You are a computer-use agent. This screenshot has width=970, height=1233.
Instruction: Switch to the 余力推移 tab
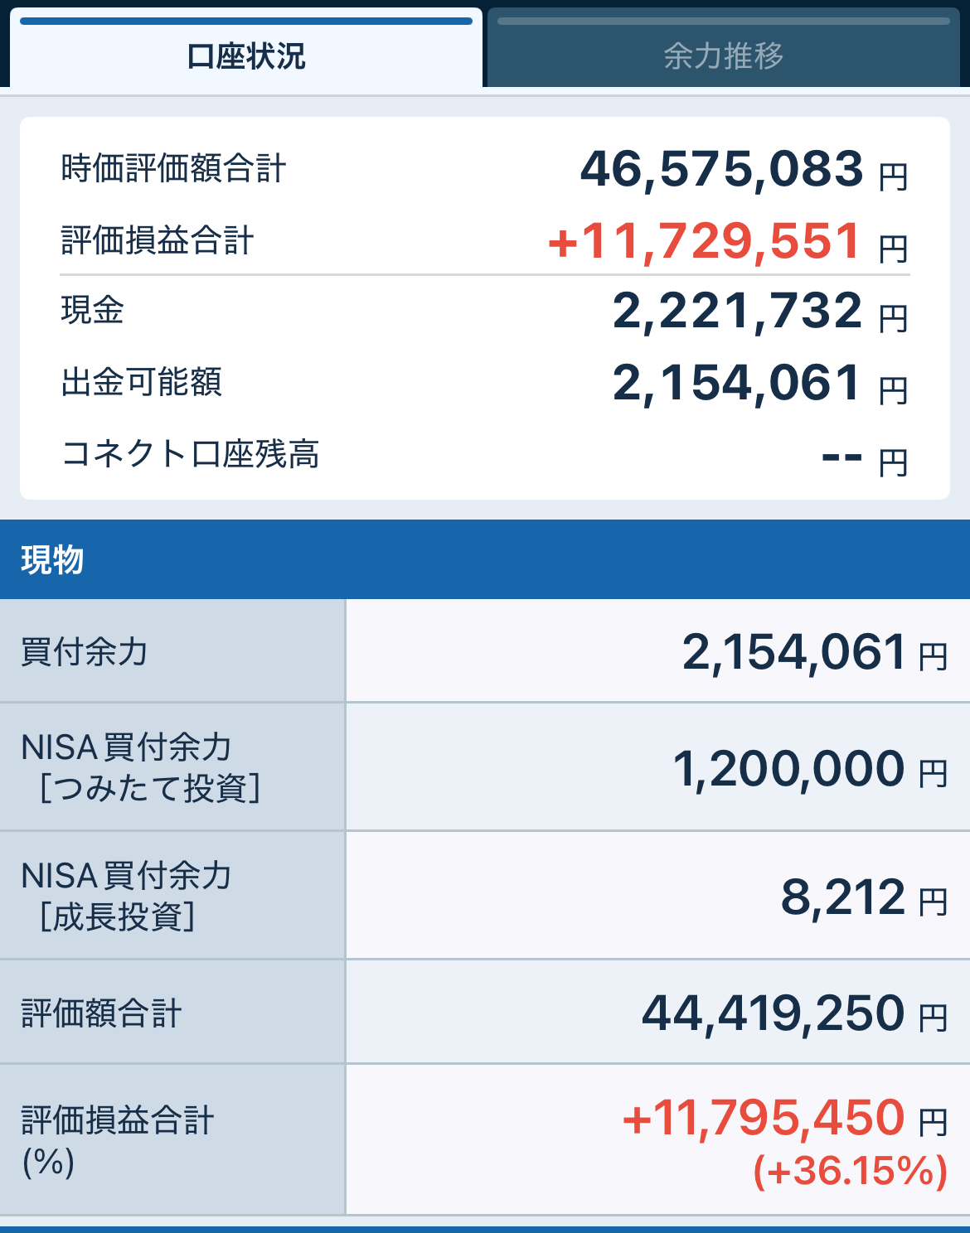click(x=723, y=56)
